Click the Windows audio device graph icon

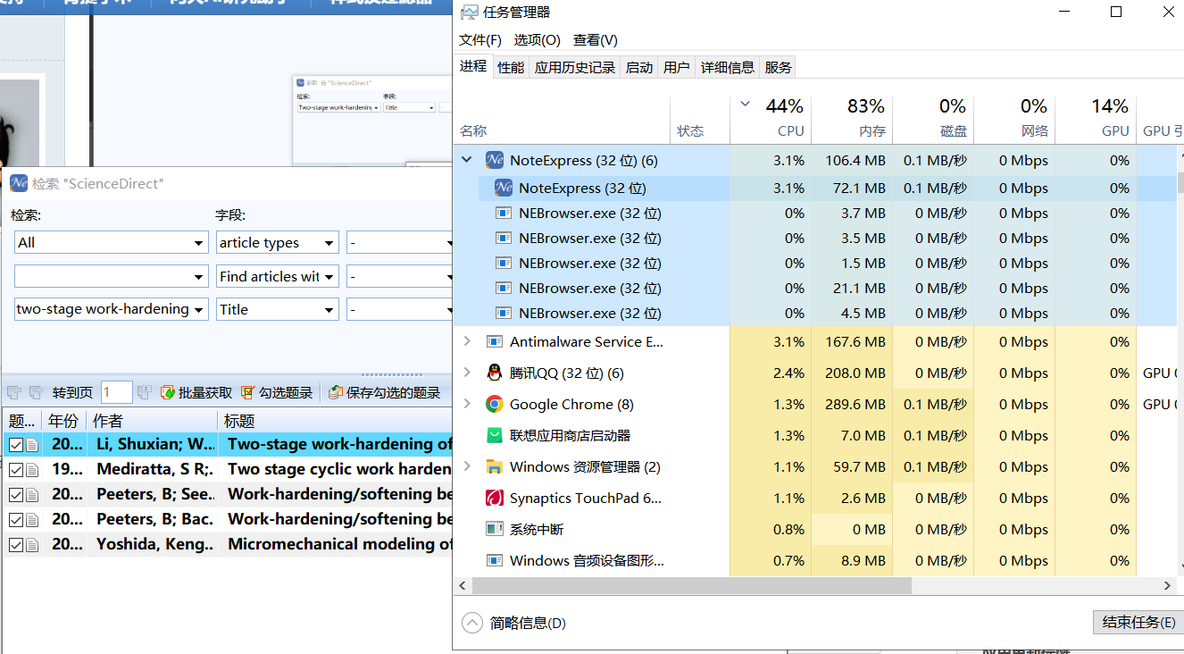495,561
